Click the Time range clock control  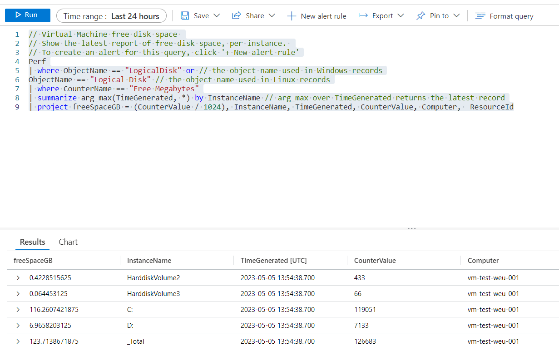111,15
